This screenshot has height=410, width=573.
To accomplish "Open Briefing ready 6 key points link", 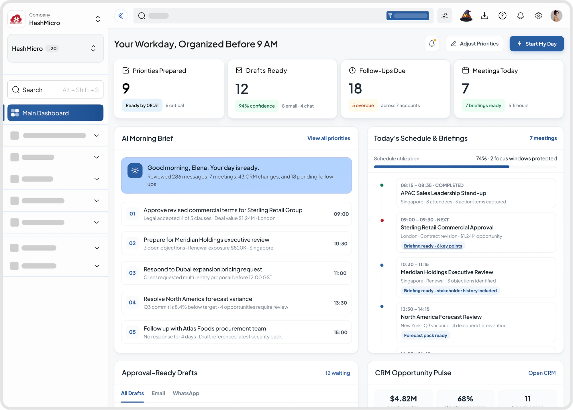I will (x=433, y=246).
